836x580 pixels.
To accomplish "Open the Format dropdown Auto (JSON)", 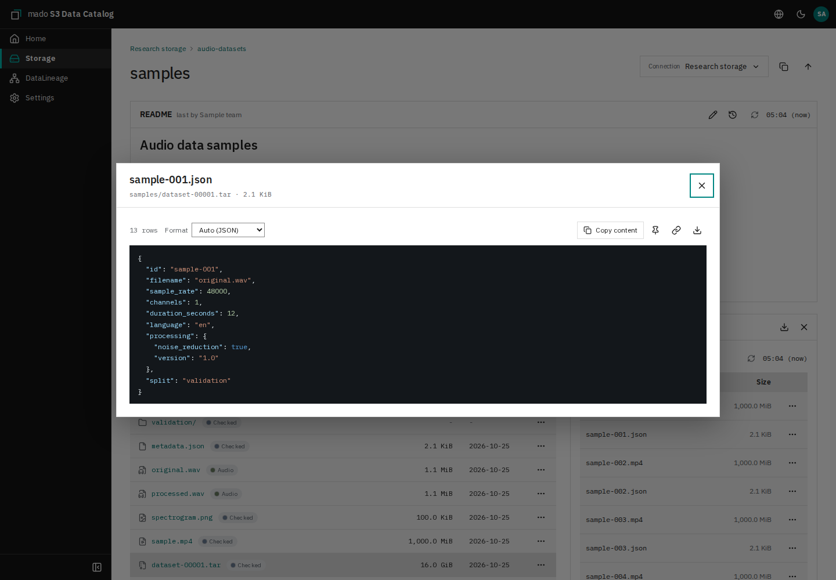I will (228, 230).
